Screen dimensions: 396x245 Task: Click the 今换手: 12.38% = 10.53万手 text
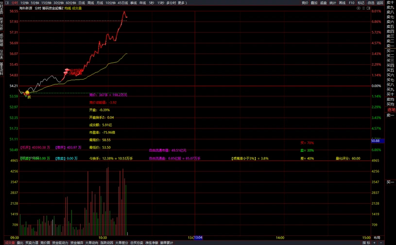click(111, 158)
